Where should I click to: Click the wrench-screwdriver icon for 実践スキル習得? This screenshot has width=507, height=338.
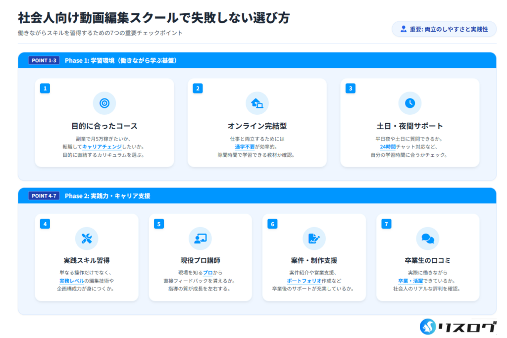(87, 239)
